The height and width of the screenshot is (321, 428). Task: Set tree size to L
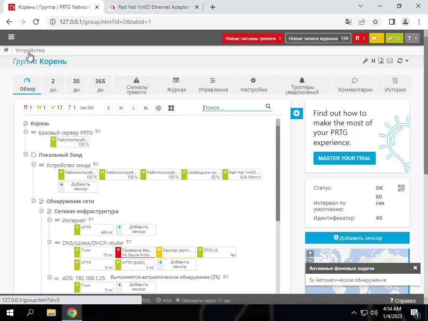tap(133, 108)
